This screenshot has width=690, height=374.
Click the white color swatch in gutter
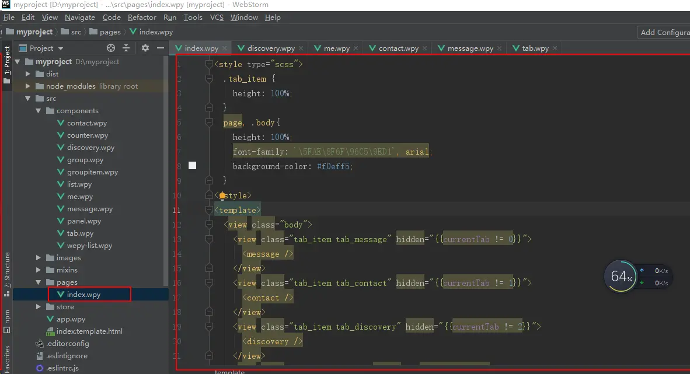pos(192,166)
